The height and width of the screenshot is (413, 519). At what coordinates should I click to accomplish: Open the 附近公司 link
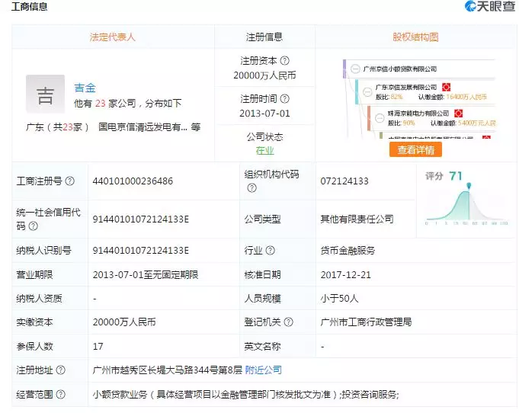(x=264, y=370)
